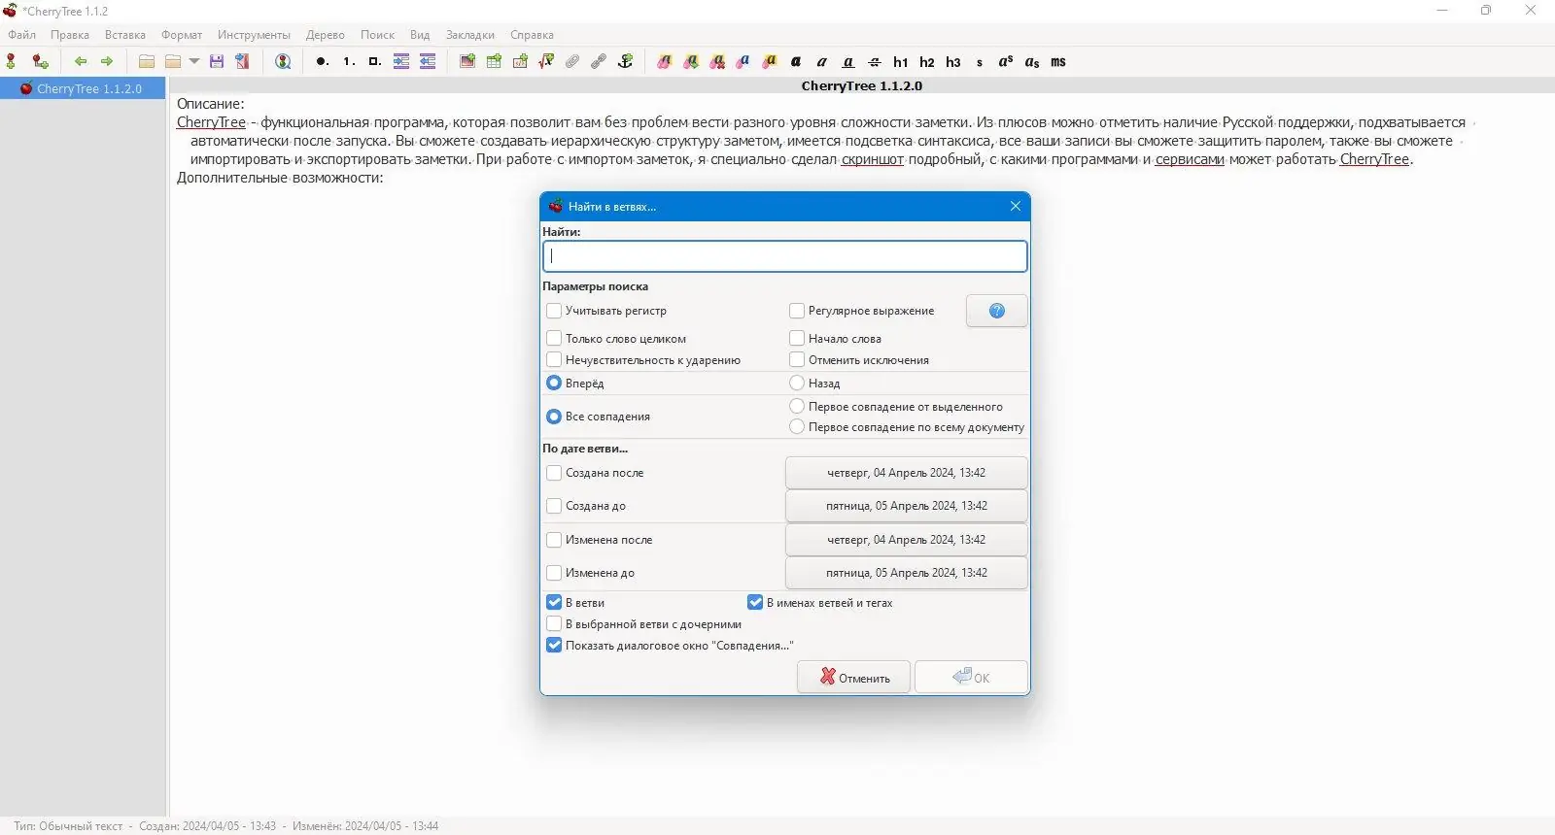This screenshot has height=835, width=1555.
Task: Open date picker for 'Изменена до'
Action: 906,573
